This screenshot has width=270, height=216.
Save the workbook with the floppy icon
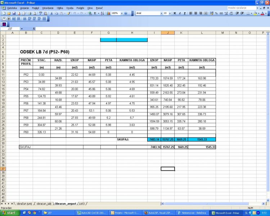click(x=14, y=13)
